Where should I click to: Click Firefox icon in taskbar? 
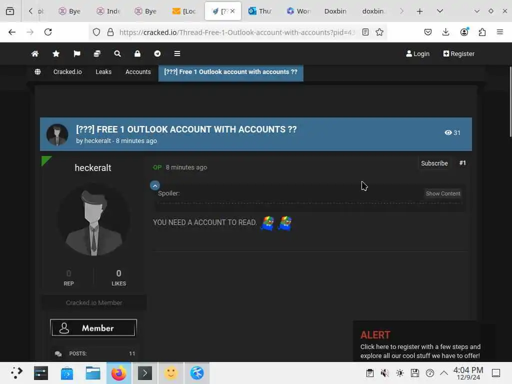119,373
